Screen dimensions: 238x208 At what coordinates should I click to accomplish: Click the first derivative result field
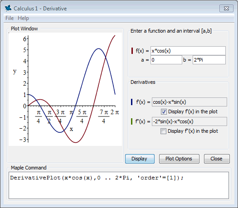(x=189, y=102)
